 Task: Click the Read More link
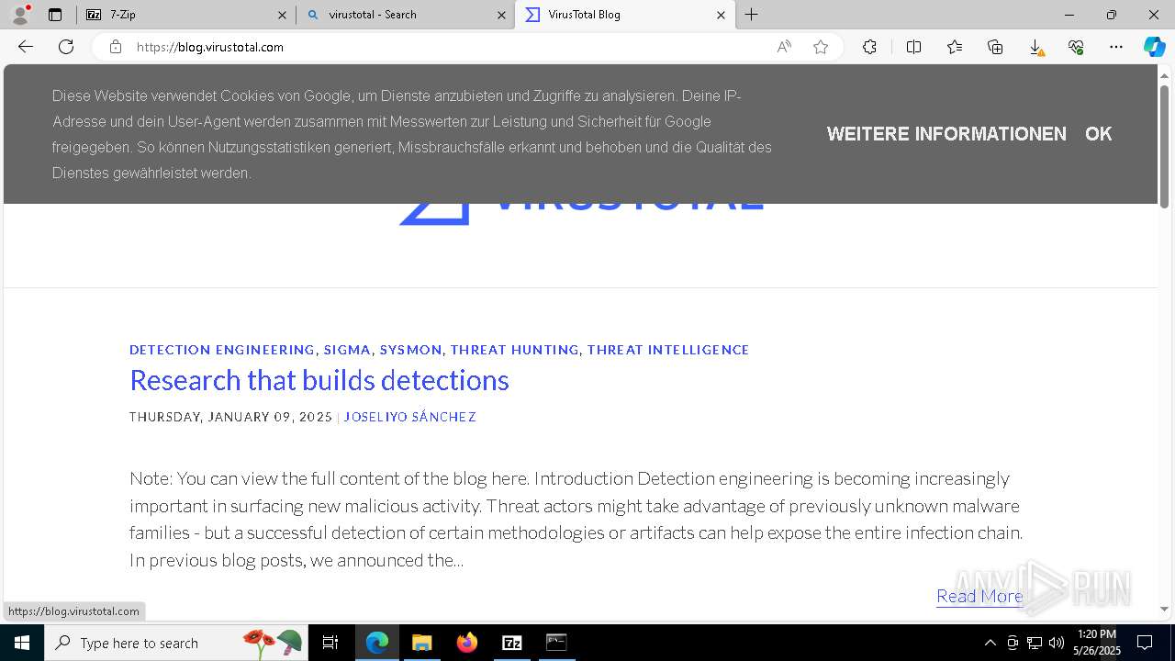[x=979, y=596]
